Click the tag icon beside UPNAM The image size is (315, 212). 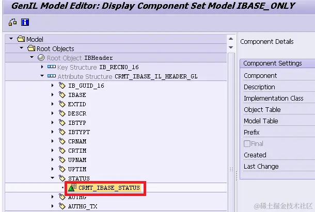62,160
